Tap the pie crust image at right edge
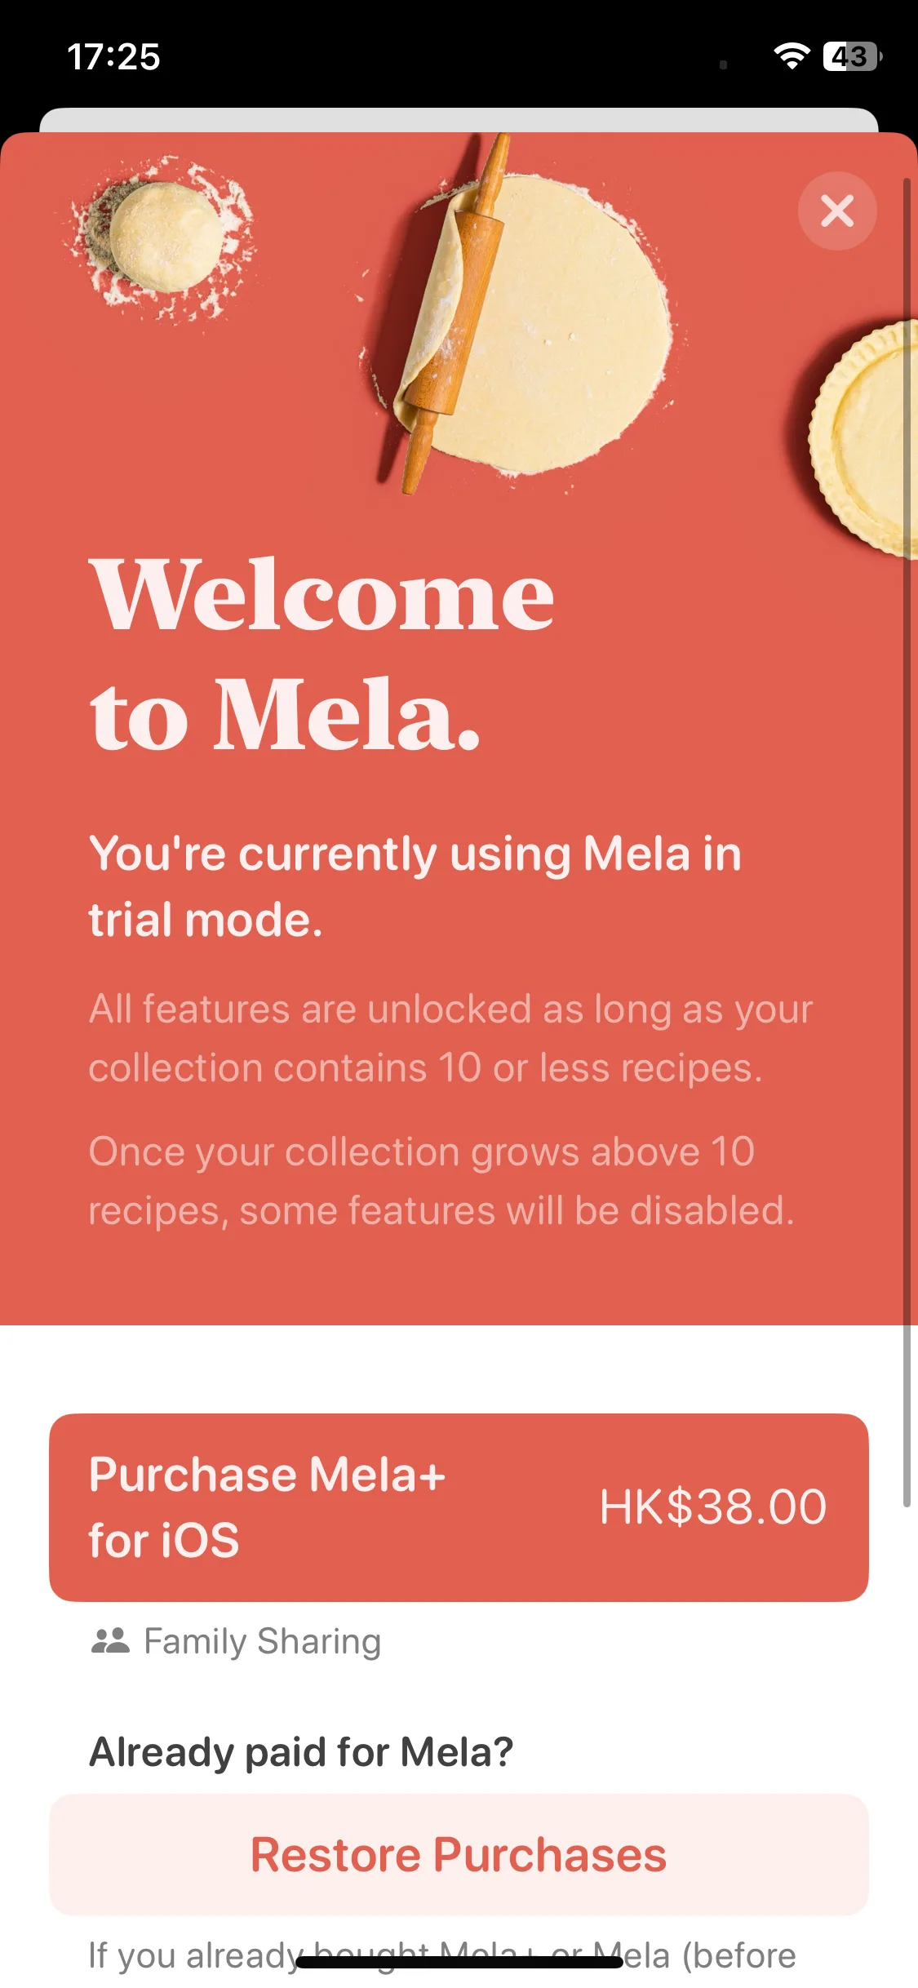 click(863, 439)
